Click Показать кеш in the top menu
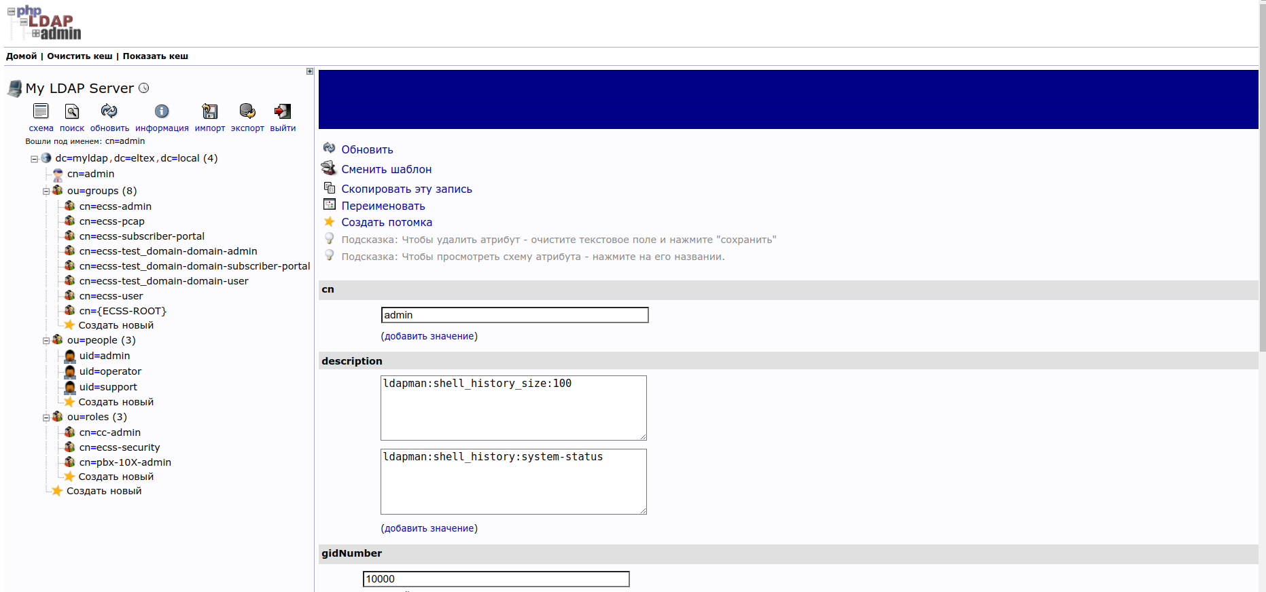Viewport: 1266px width, 592px height. pos(156,56)
